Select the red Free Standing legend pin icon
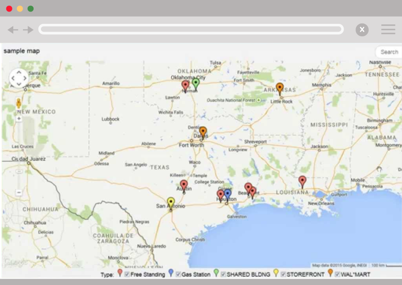The width and height of the screenshot is (402, 285). coord(119,273)
